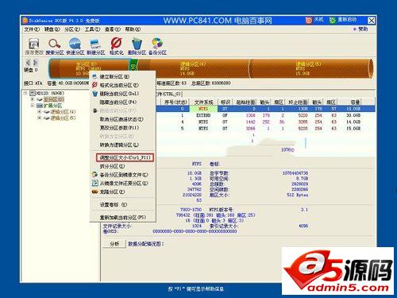Click the 删除分区 delete partition toolbar icon
397x298 pixels.
tap(137, 44)
